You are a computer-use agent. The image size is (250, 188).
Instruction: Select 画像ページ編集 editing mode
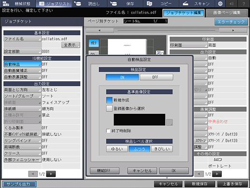(x=227, y=13)
